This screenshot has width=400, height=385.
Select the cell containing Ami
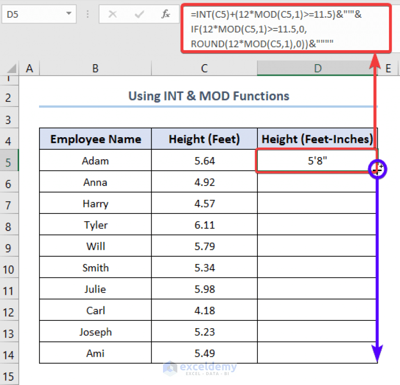(x=95, y=353)
